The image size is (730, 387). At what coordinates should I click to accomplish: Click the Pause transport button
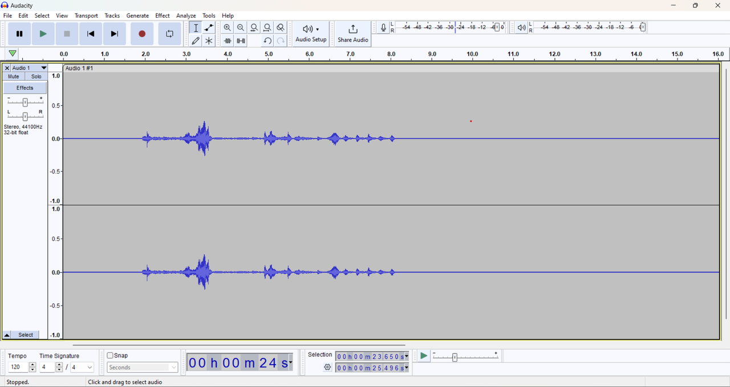point(19,34)
